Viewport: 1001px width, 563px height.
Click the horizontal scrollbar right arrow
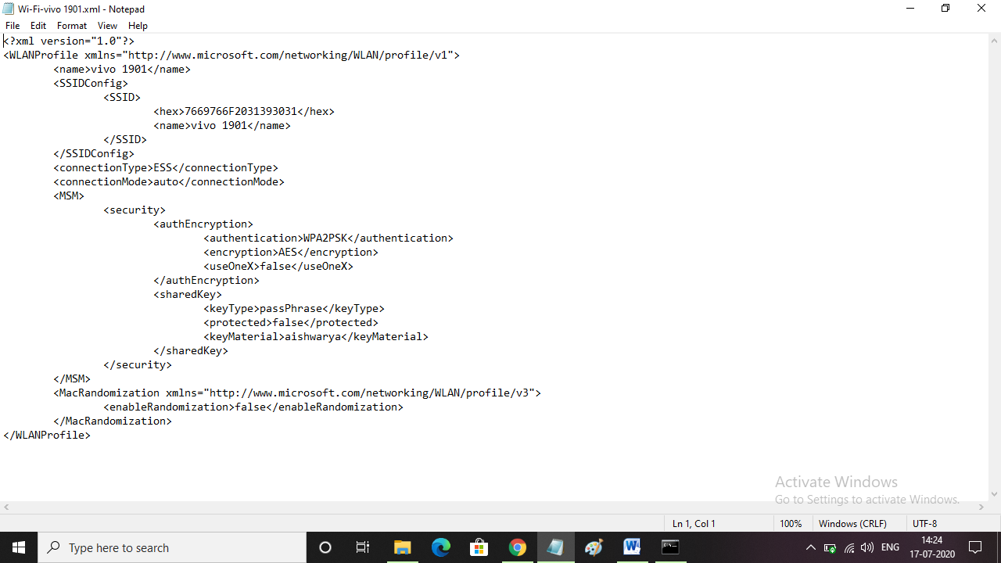981,507
